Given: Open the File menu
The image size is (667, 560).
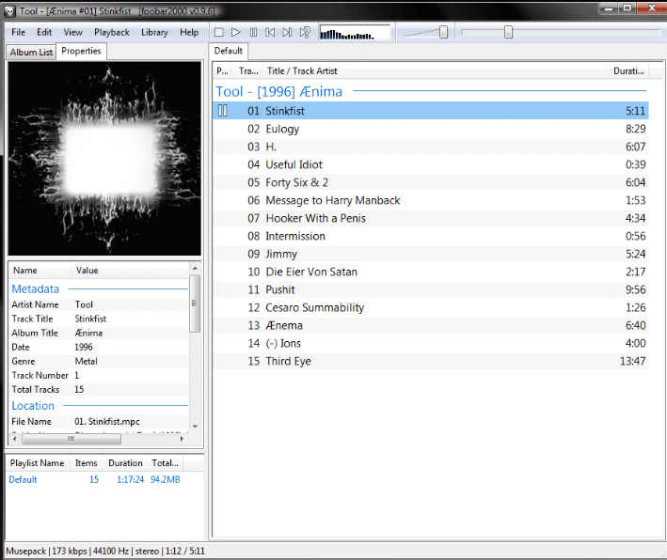Looking at the screenshot, I should (18, 32).
